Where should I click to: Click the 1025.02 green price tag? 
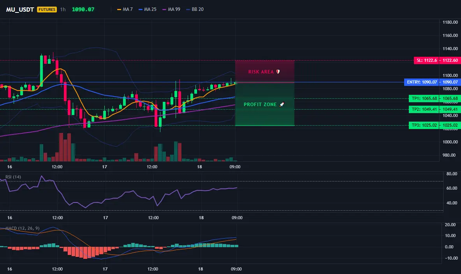point(450,125)
